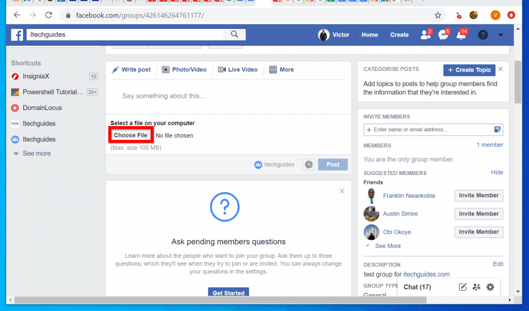Click the Itechguides audience selector in composer
The height and width of the screenshot is (311, 529).
(x=274, y=165)
